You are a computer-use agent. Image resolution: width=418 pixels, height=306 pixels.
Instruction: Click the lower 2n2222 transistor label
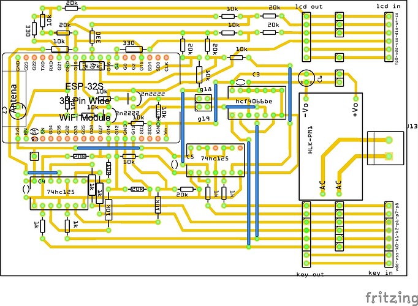click(x=127, y=113)
